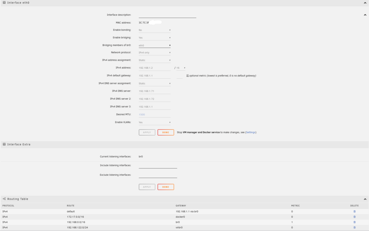
Task: Open the subnet mask /16 dropdown
Action: pos(181,68)
